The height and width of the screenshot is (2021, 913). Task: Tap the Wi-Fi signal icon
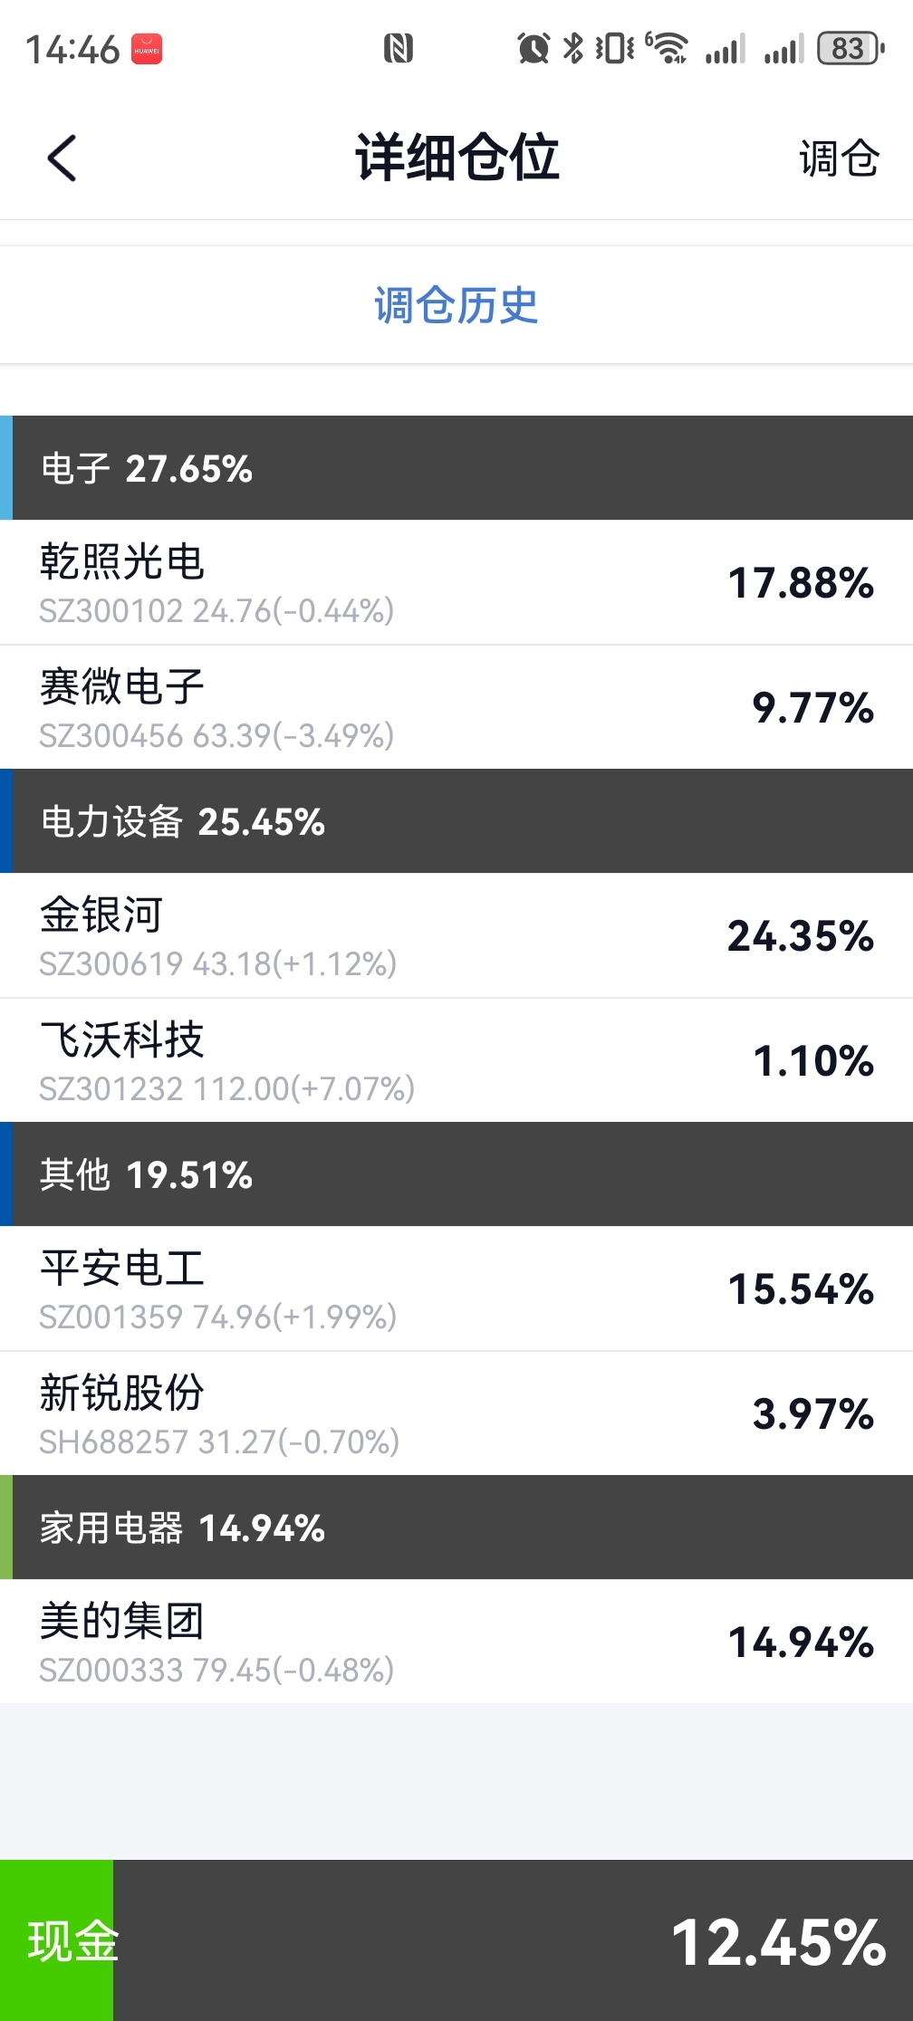click(x=668, y=48)
